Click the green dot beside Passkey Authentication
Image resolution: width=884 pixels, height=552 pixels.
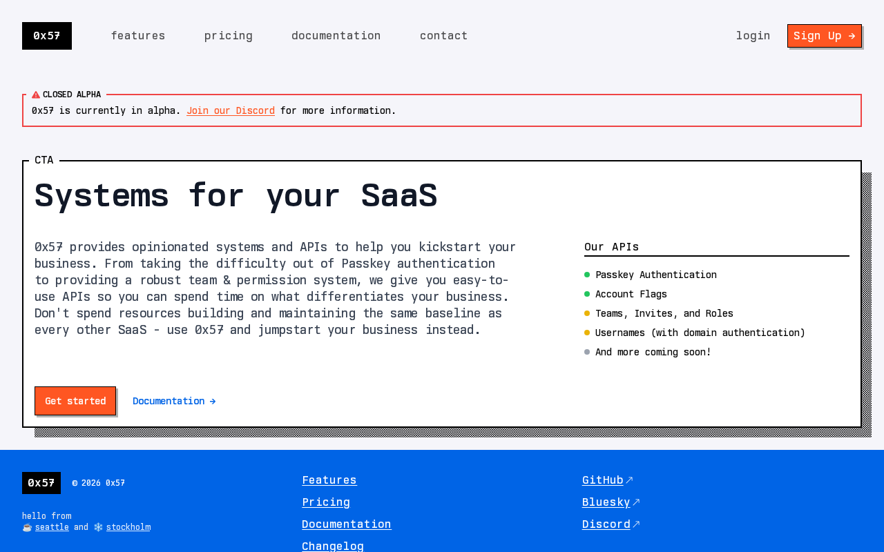(587, 275)
